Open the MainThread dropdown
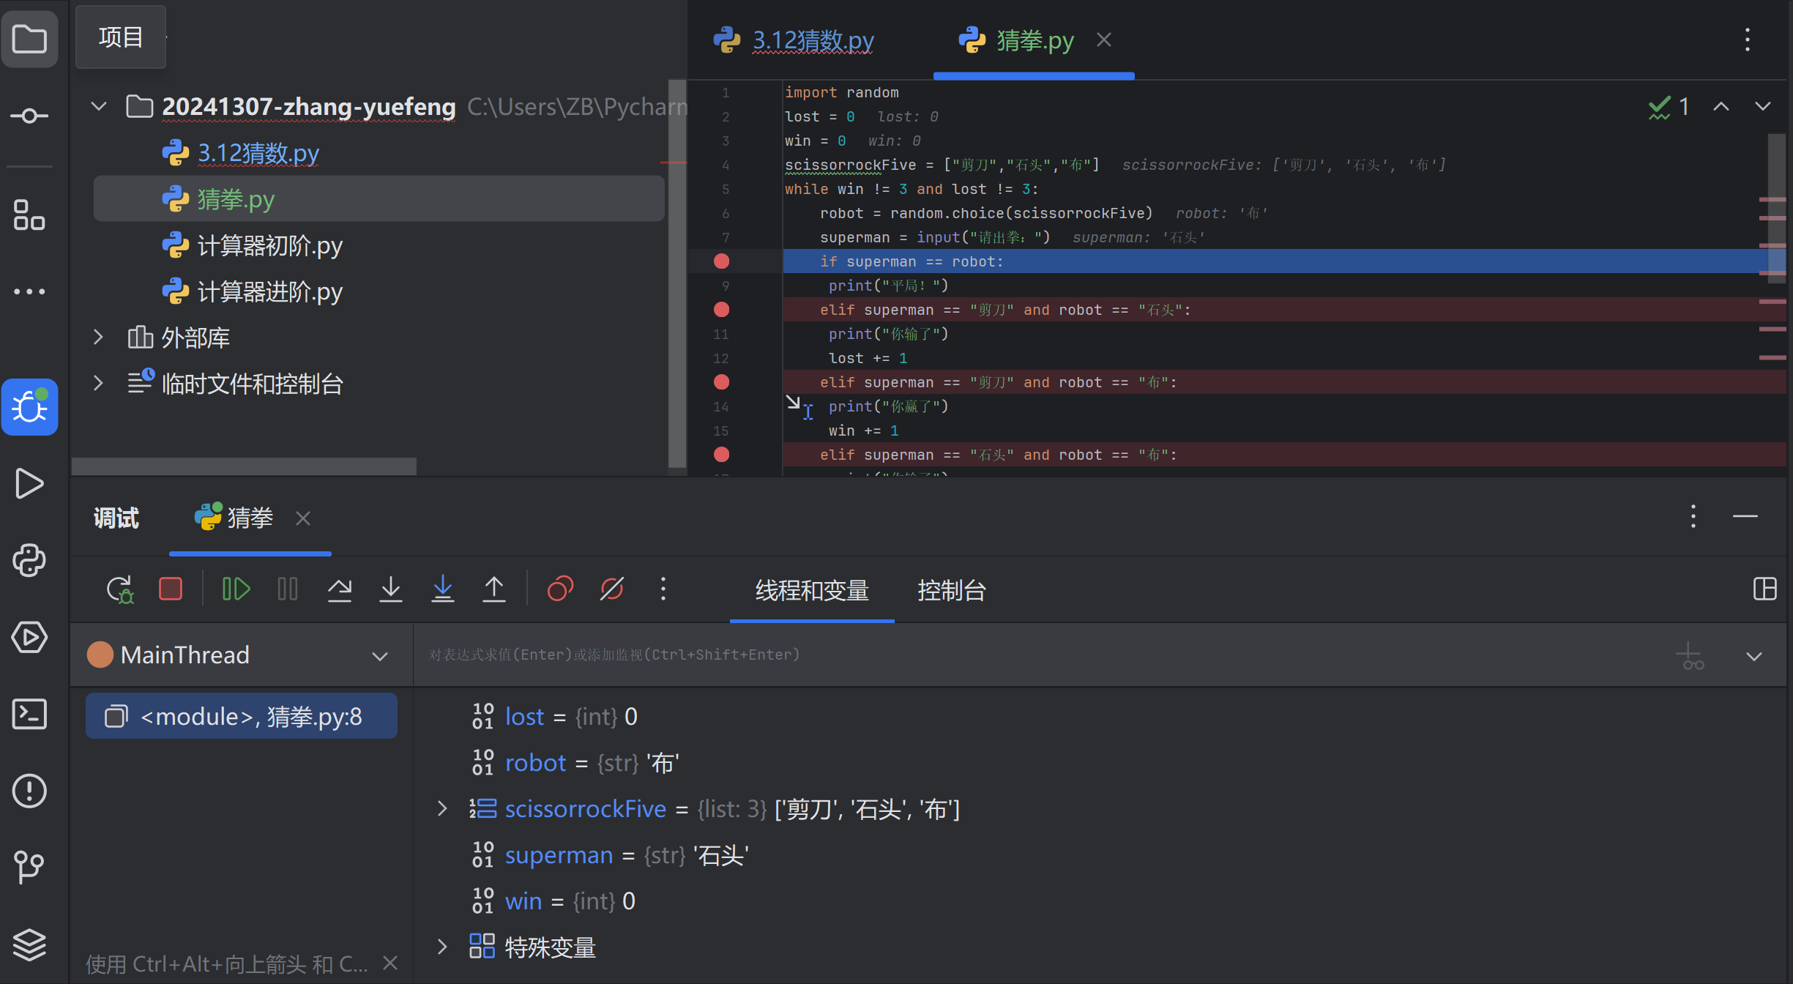Viewport: 1793px width, 984px height. (x=379, y=656)
